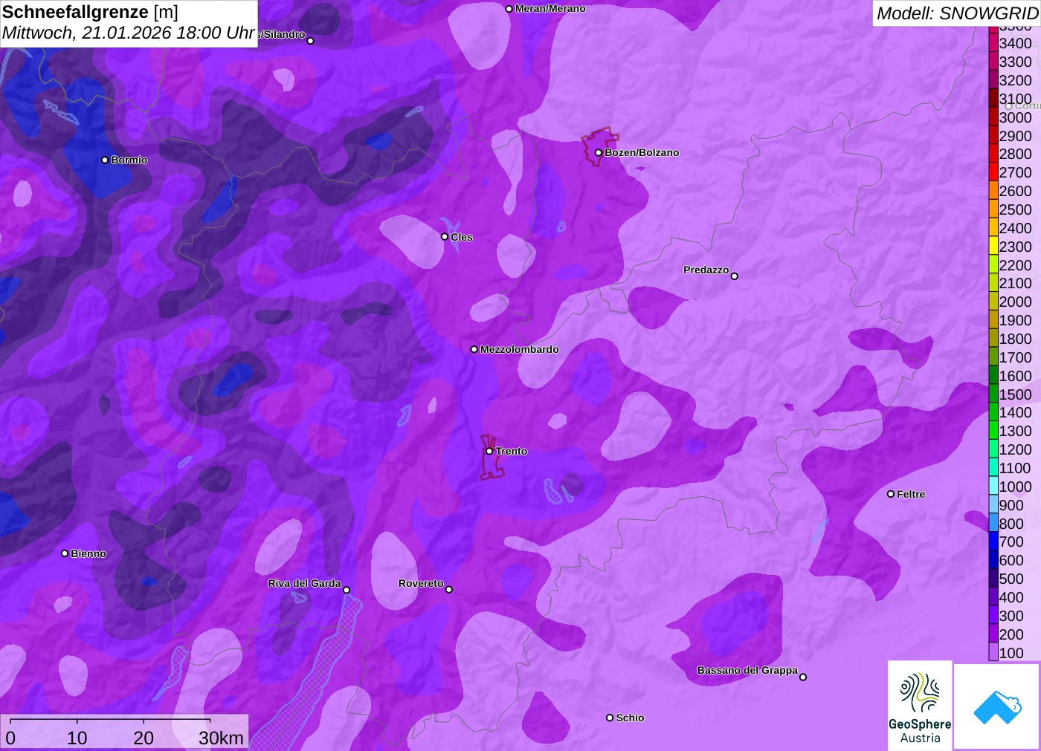This screenshot has width=1041, height=751.
Task: Select the 1000 m legend color swatch
Action: pos(993,486)
